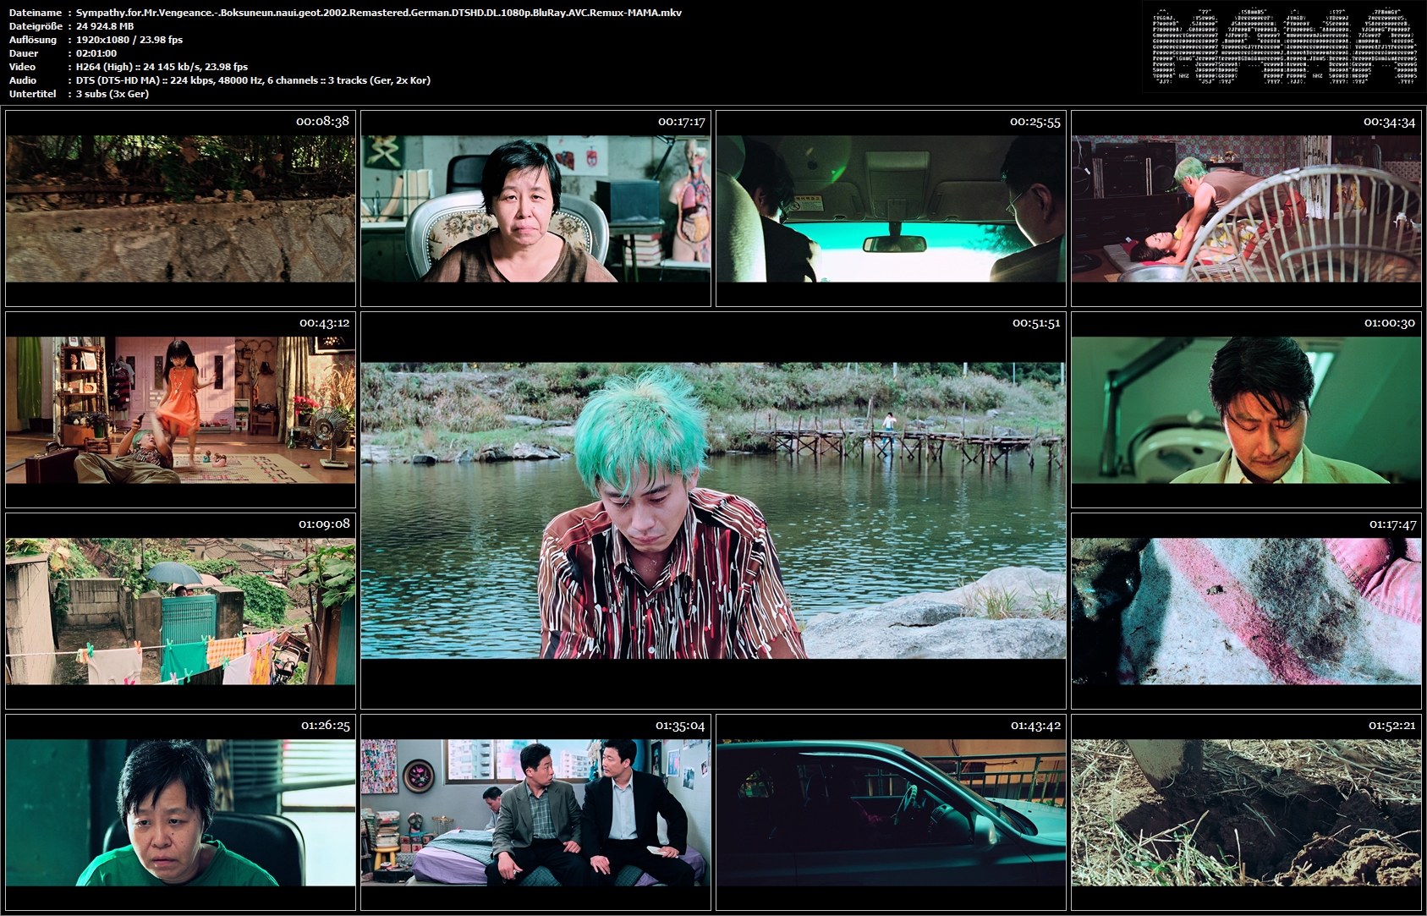The image size is (1427, 916).
Task: Click the resolution value 1920x1080 / 23.98 fps
Action: [129, 40]
